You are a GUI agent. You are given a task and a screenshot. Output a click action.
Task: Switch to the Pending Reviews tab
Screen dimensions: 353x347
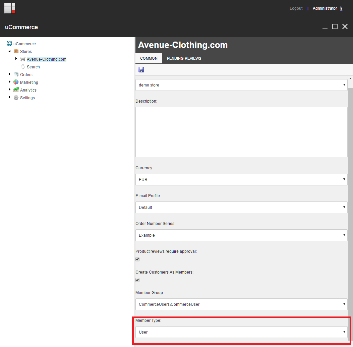point(184,58)
